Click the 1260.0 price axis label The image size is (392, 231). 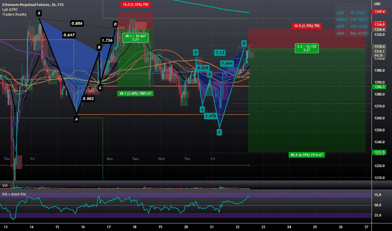tap(379, 118)
